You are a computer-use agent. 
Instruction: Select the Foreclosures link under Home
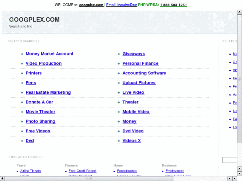pyautogui.click(x=127, y=171)
